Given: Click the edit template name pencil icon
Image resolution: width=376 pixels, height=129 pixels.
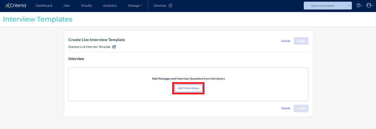Looking at the screenshot, I should (114, 47).
